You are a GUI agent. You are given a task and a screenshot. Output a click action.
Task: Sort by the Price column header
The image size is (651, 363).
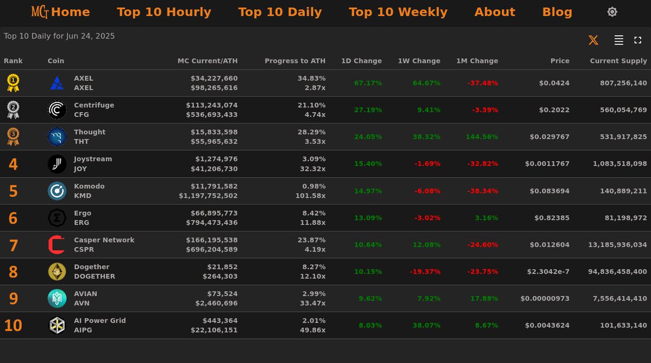point(560,61)
